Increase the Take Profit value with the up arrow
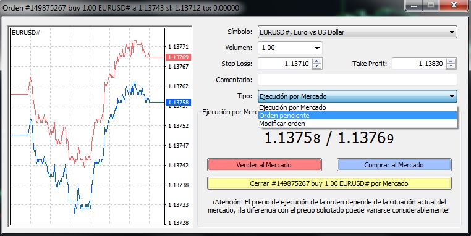 [x=451, y=61]
